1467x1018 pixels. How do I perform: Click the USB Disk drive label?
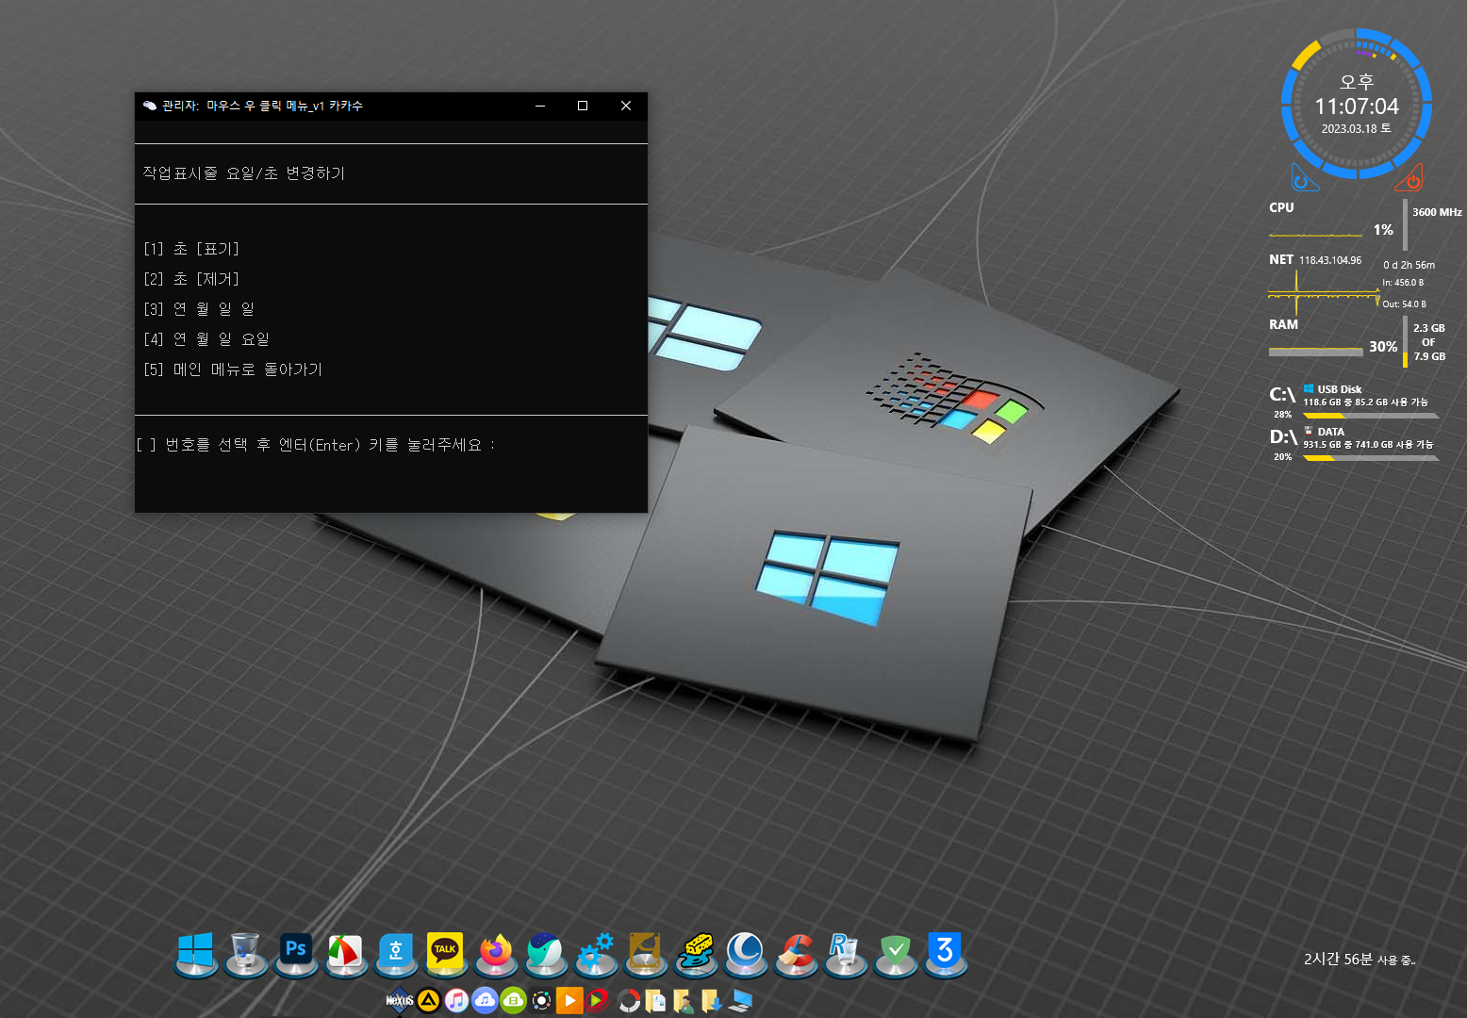click(1339, 389)
